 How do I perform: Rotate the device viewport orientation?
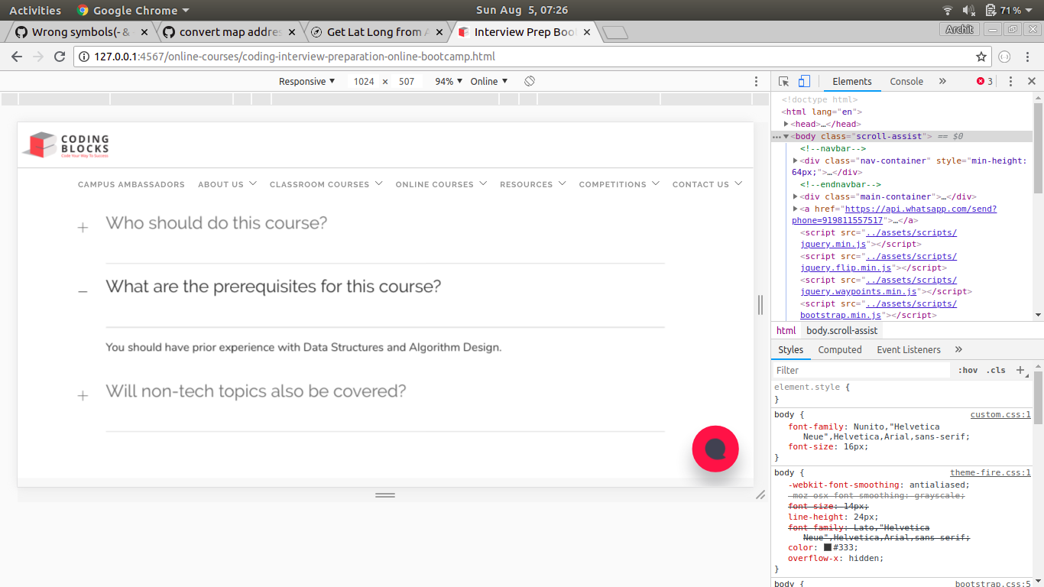click(x=530, y=81)
